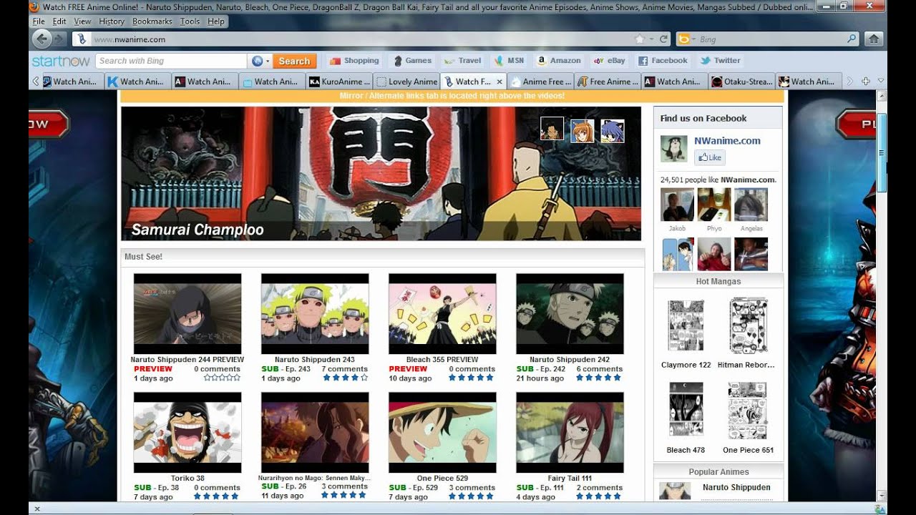Select the orange-haired banner slide thumbnail
Screen dimensions: 916x515
[x=583, y=131]
